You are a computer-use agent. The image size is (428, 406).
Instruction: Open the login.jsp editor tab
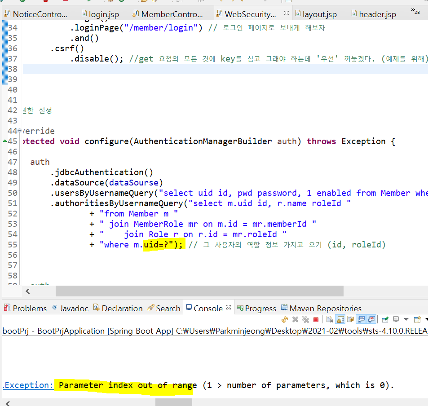[x=104, y=14]
